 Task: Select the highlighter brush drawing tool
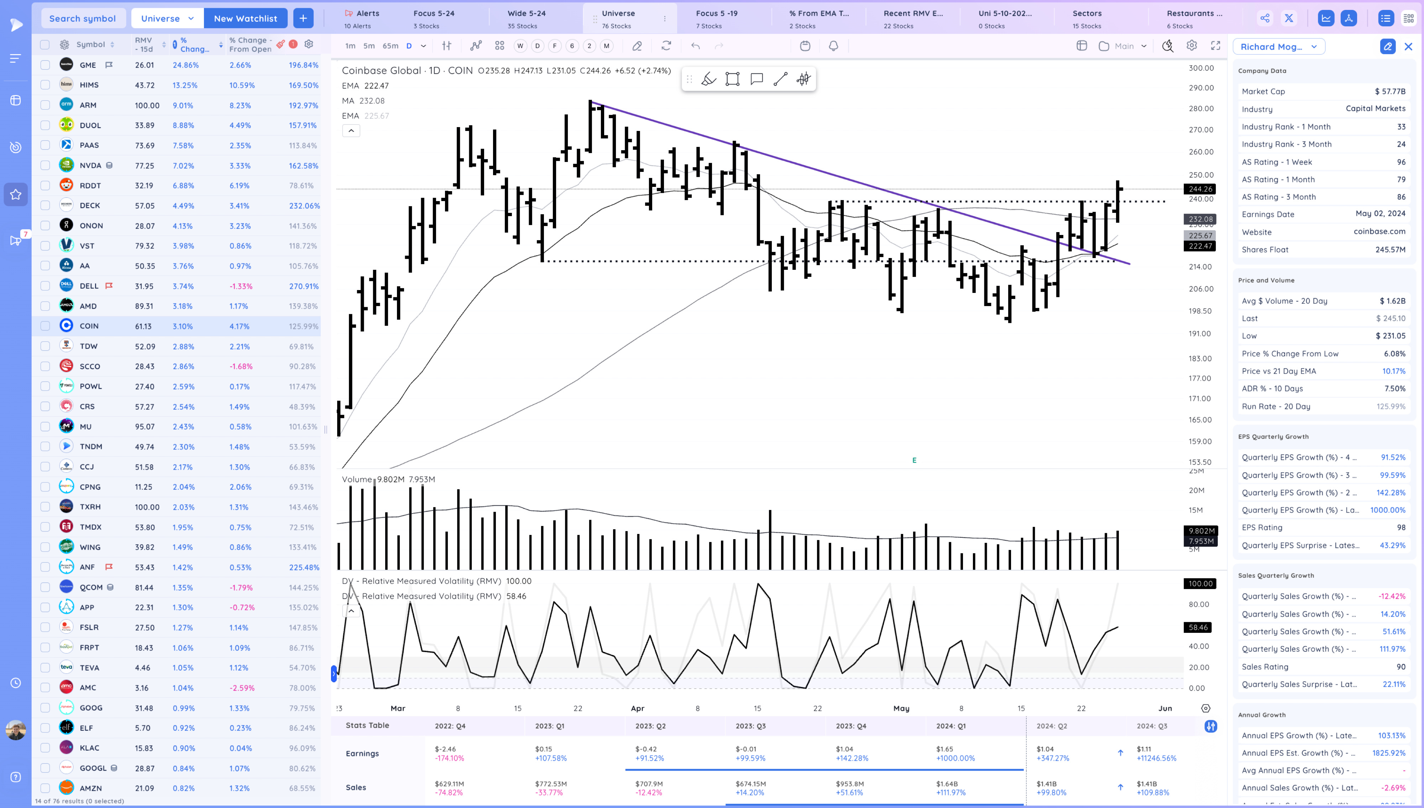[709, 79]
